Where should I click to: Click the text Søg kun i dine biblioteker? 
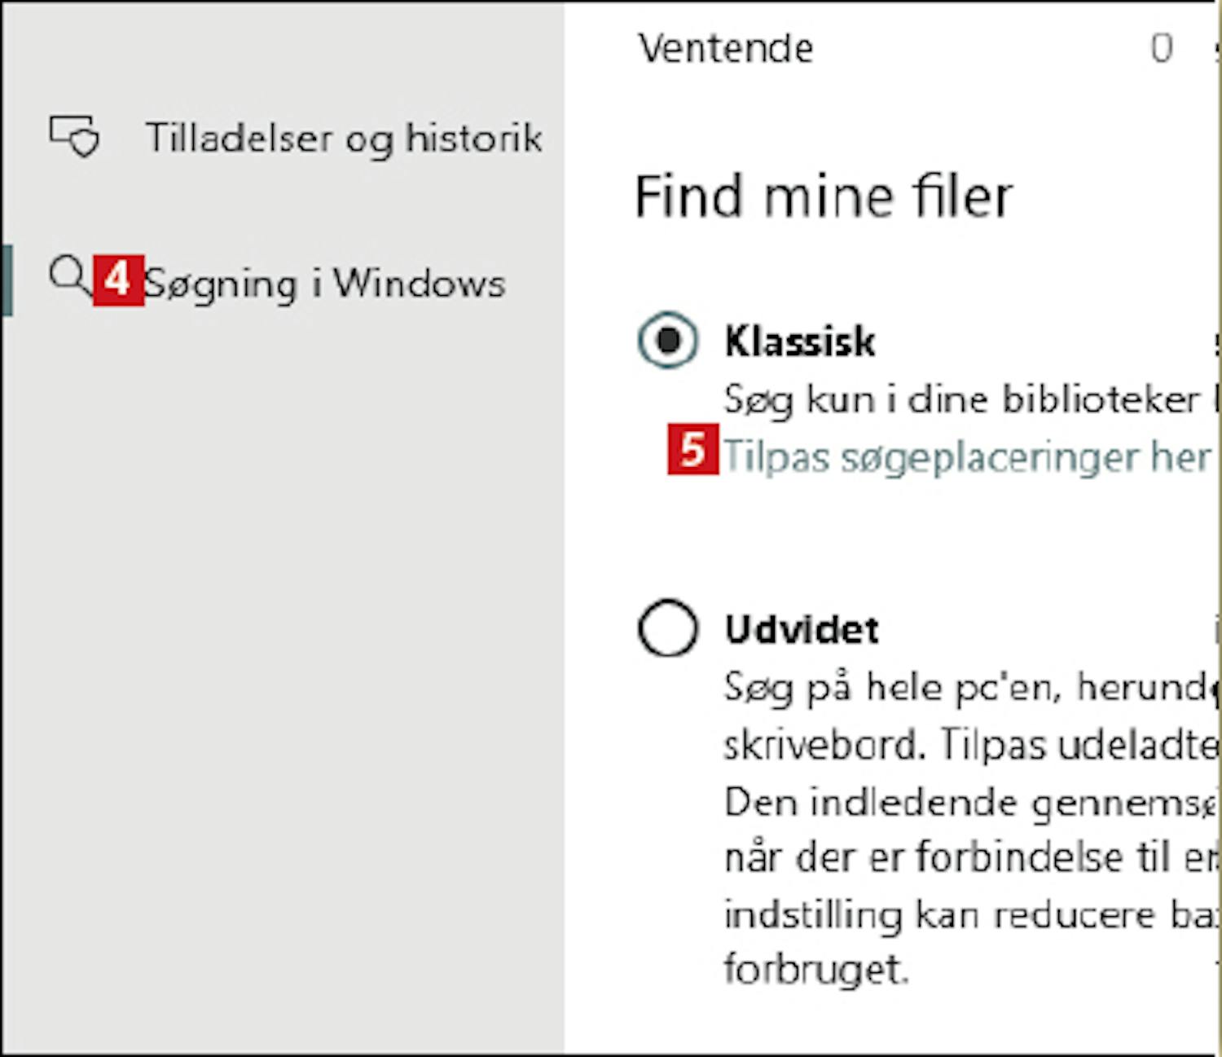click(962, 399)
